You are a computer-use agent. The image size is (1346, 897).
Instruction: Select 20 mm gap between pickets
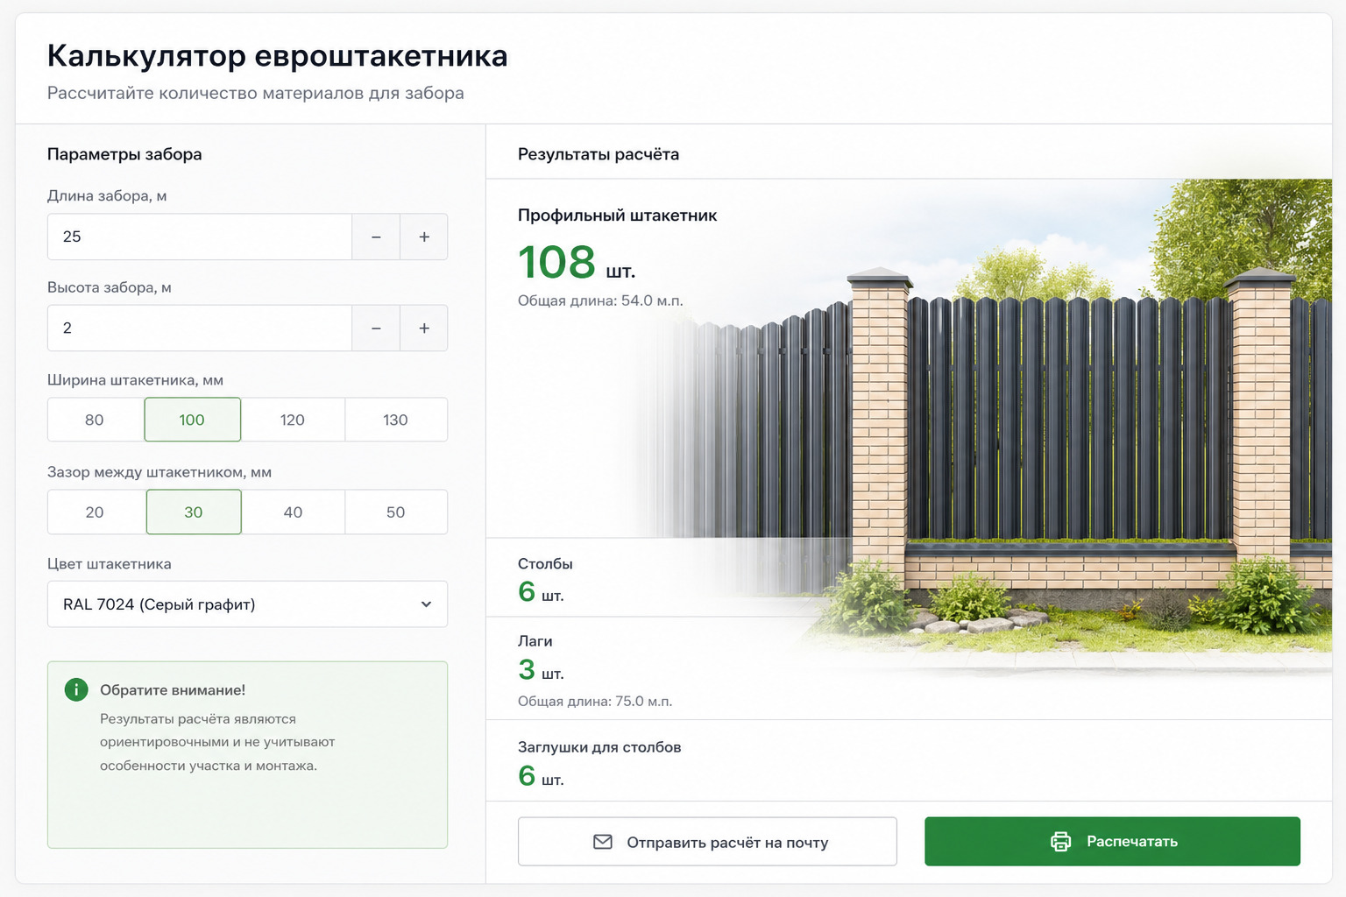pyautogui.click(x=96, y=512)
